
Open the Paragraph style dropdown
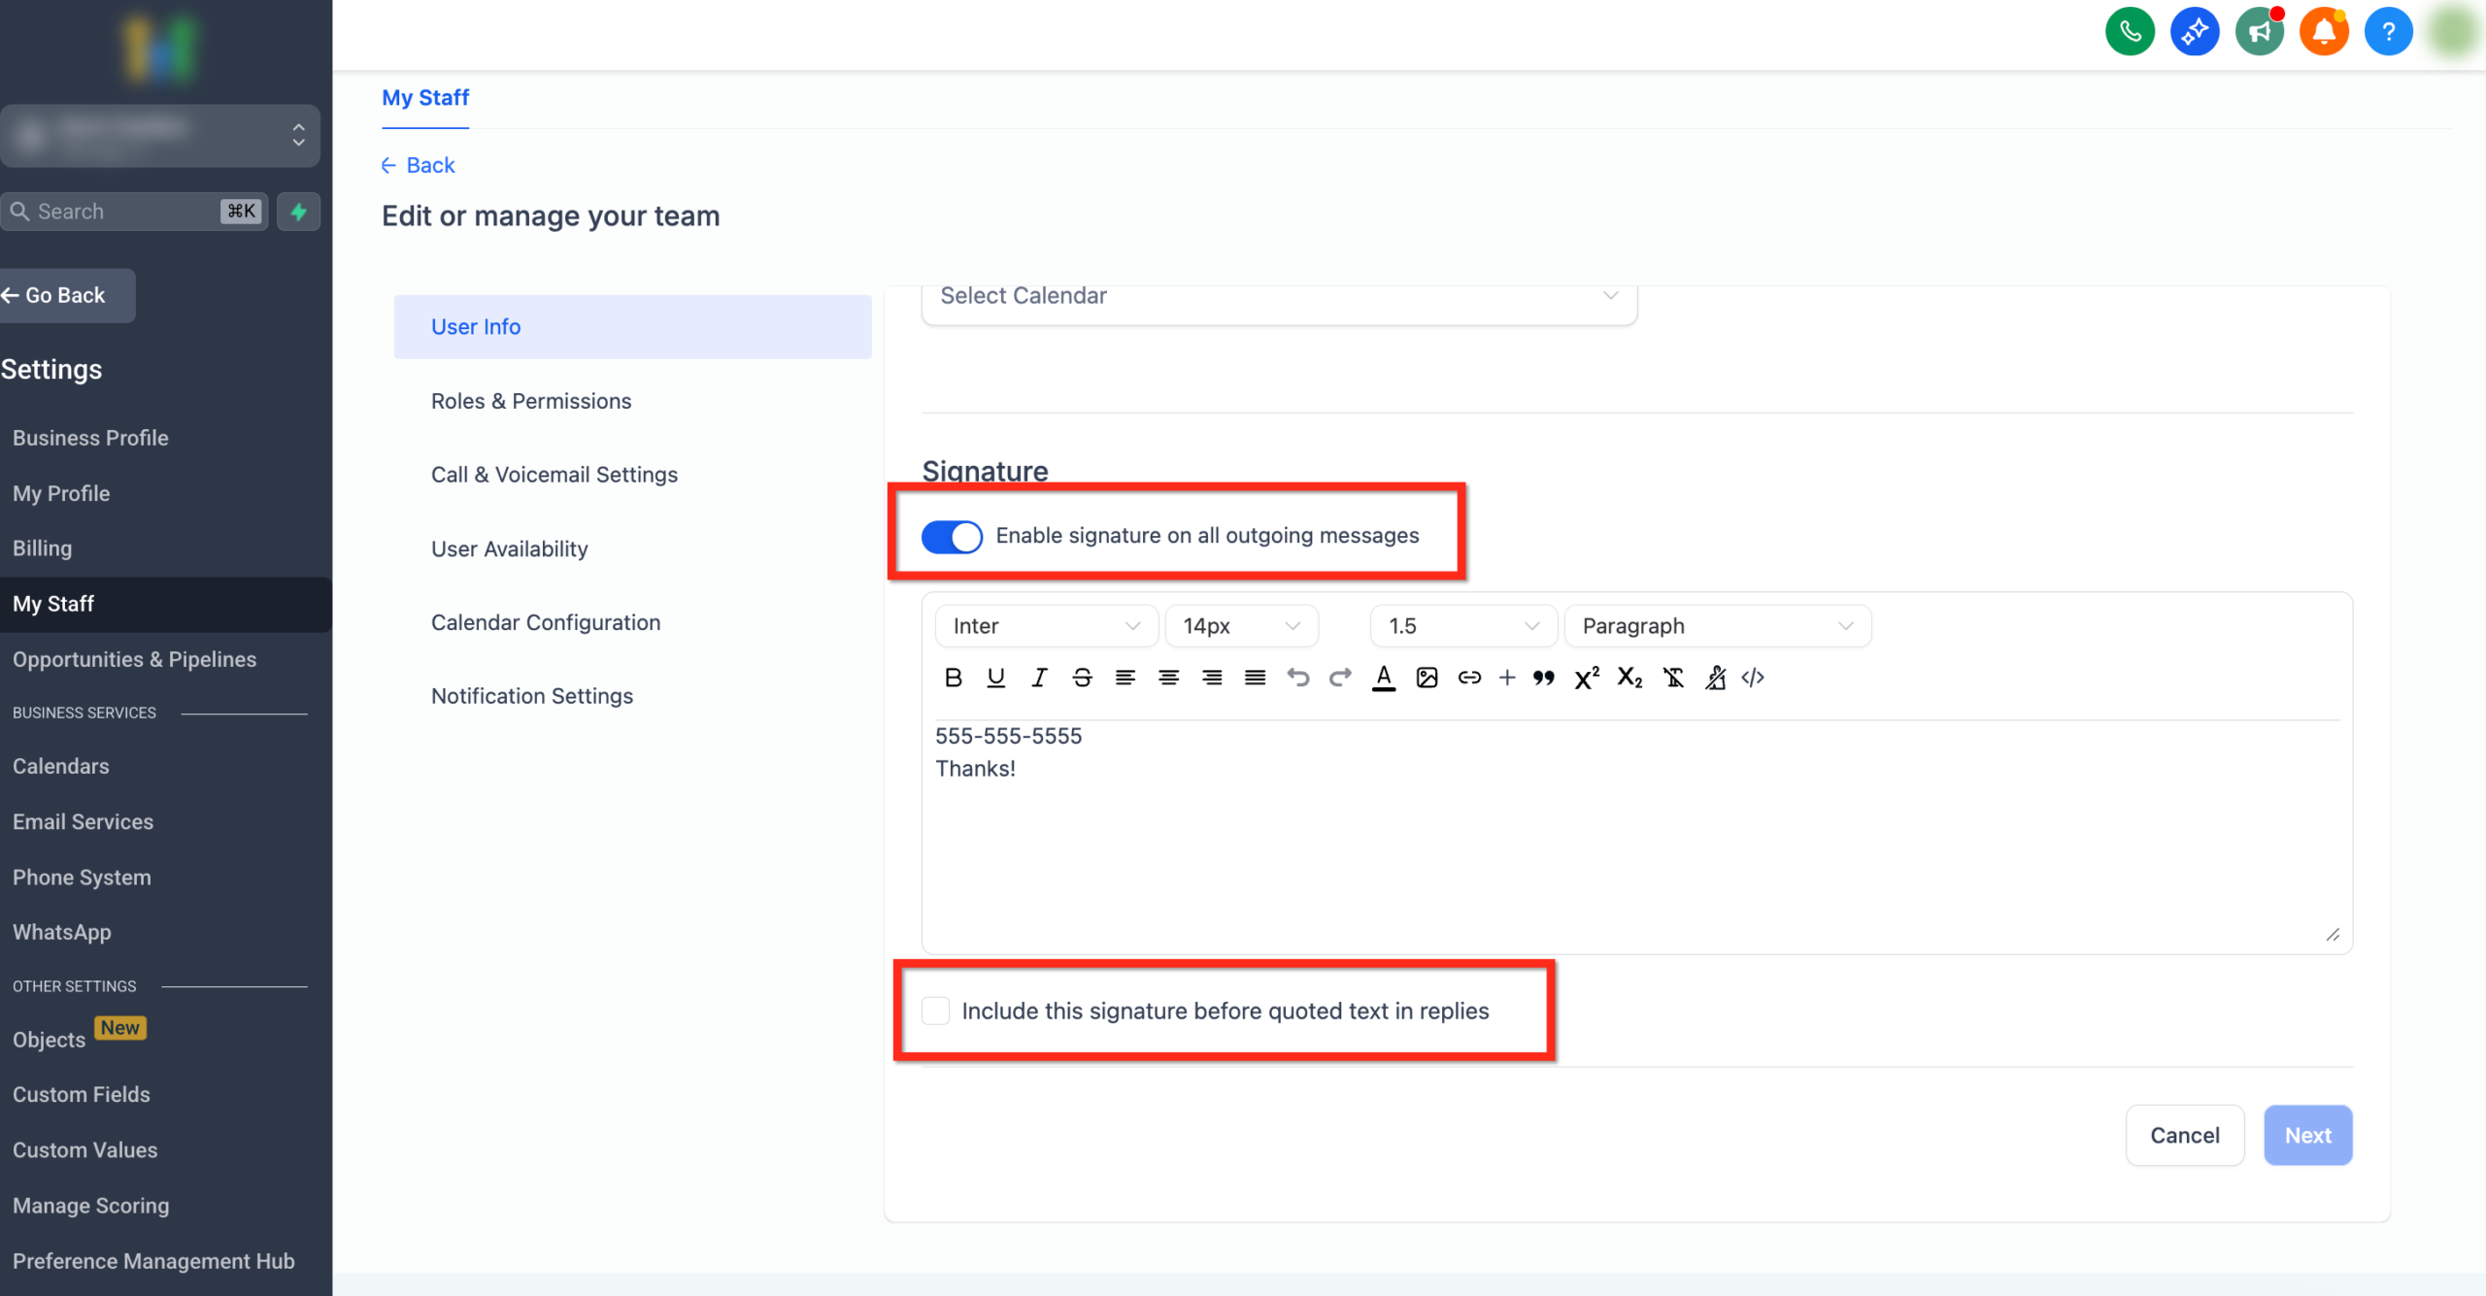point(1717,625)
